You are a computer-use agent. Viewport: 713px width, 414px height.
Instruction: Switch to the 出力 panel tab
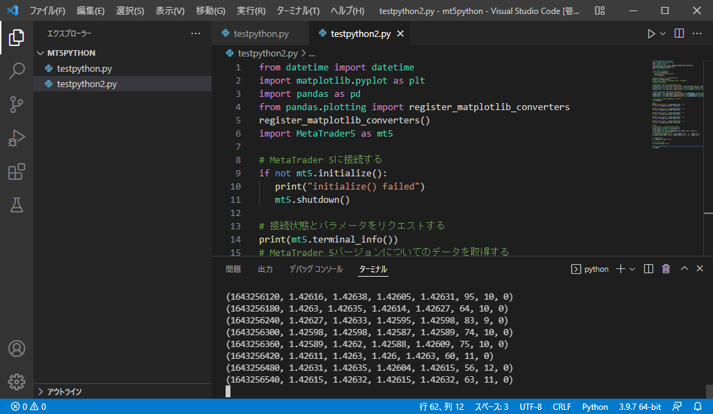[265, 269]
